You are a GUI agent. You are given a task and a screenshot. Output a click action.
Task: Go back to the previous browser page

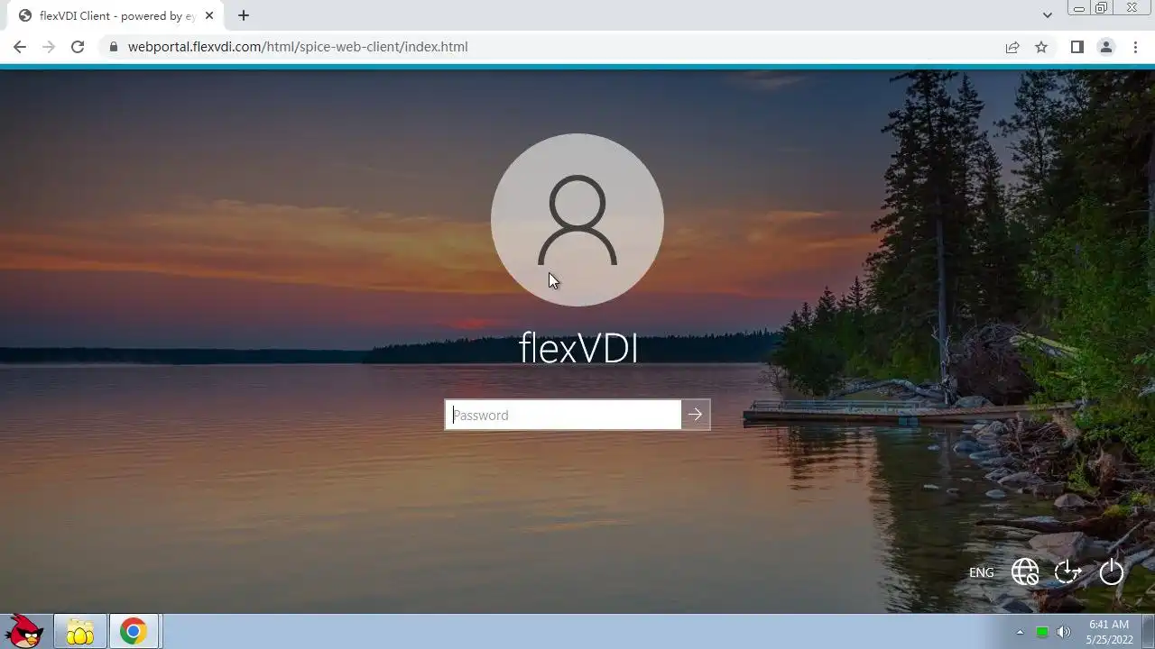(x=20, y=47)
